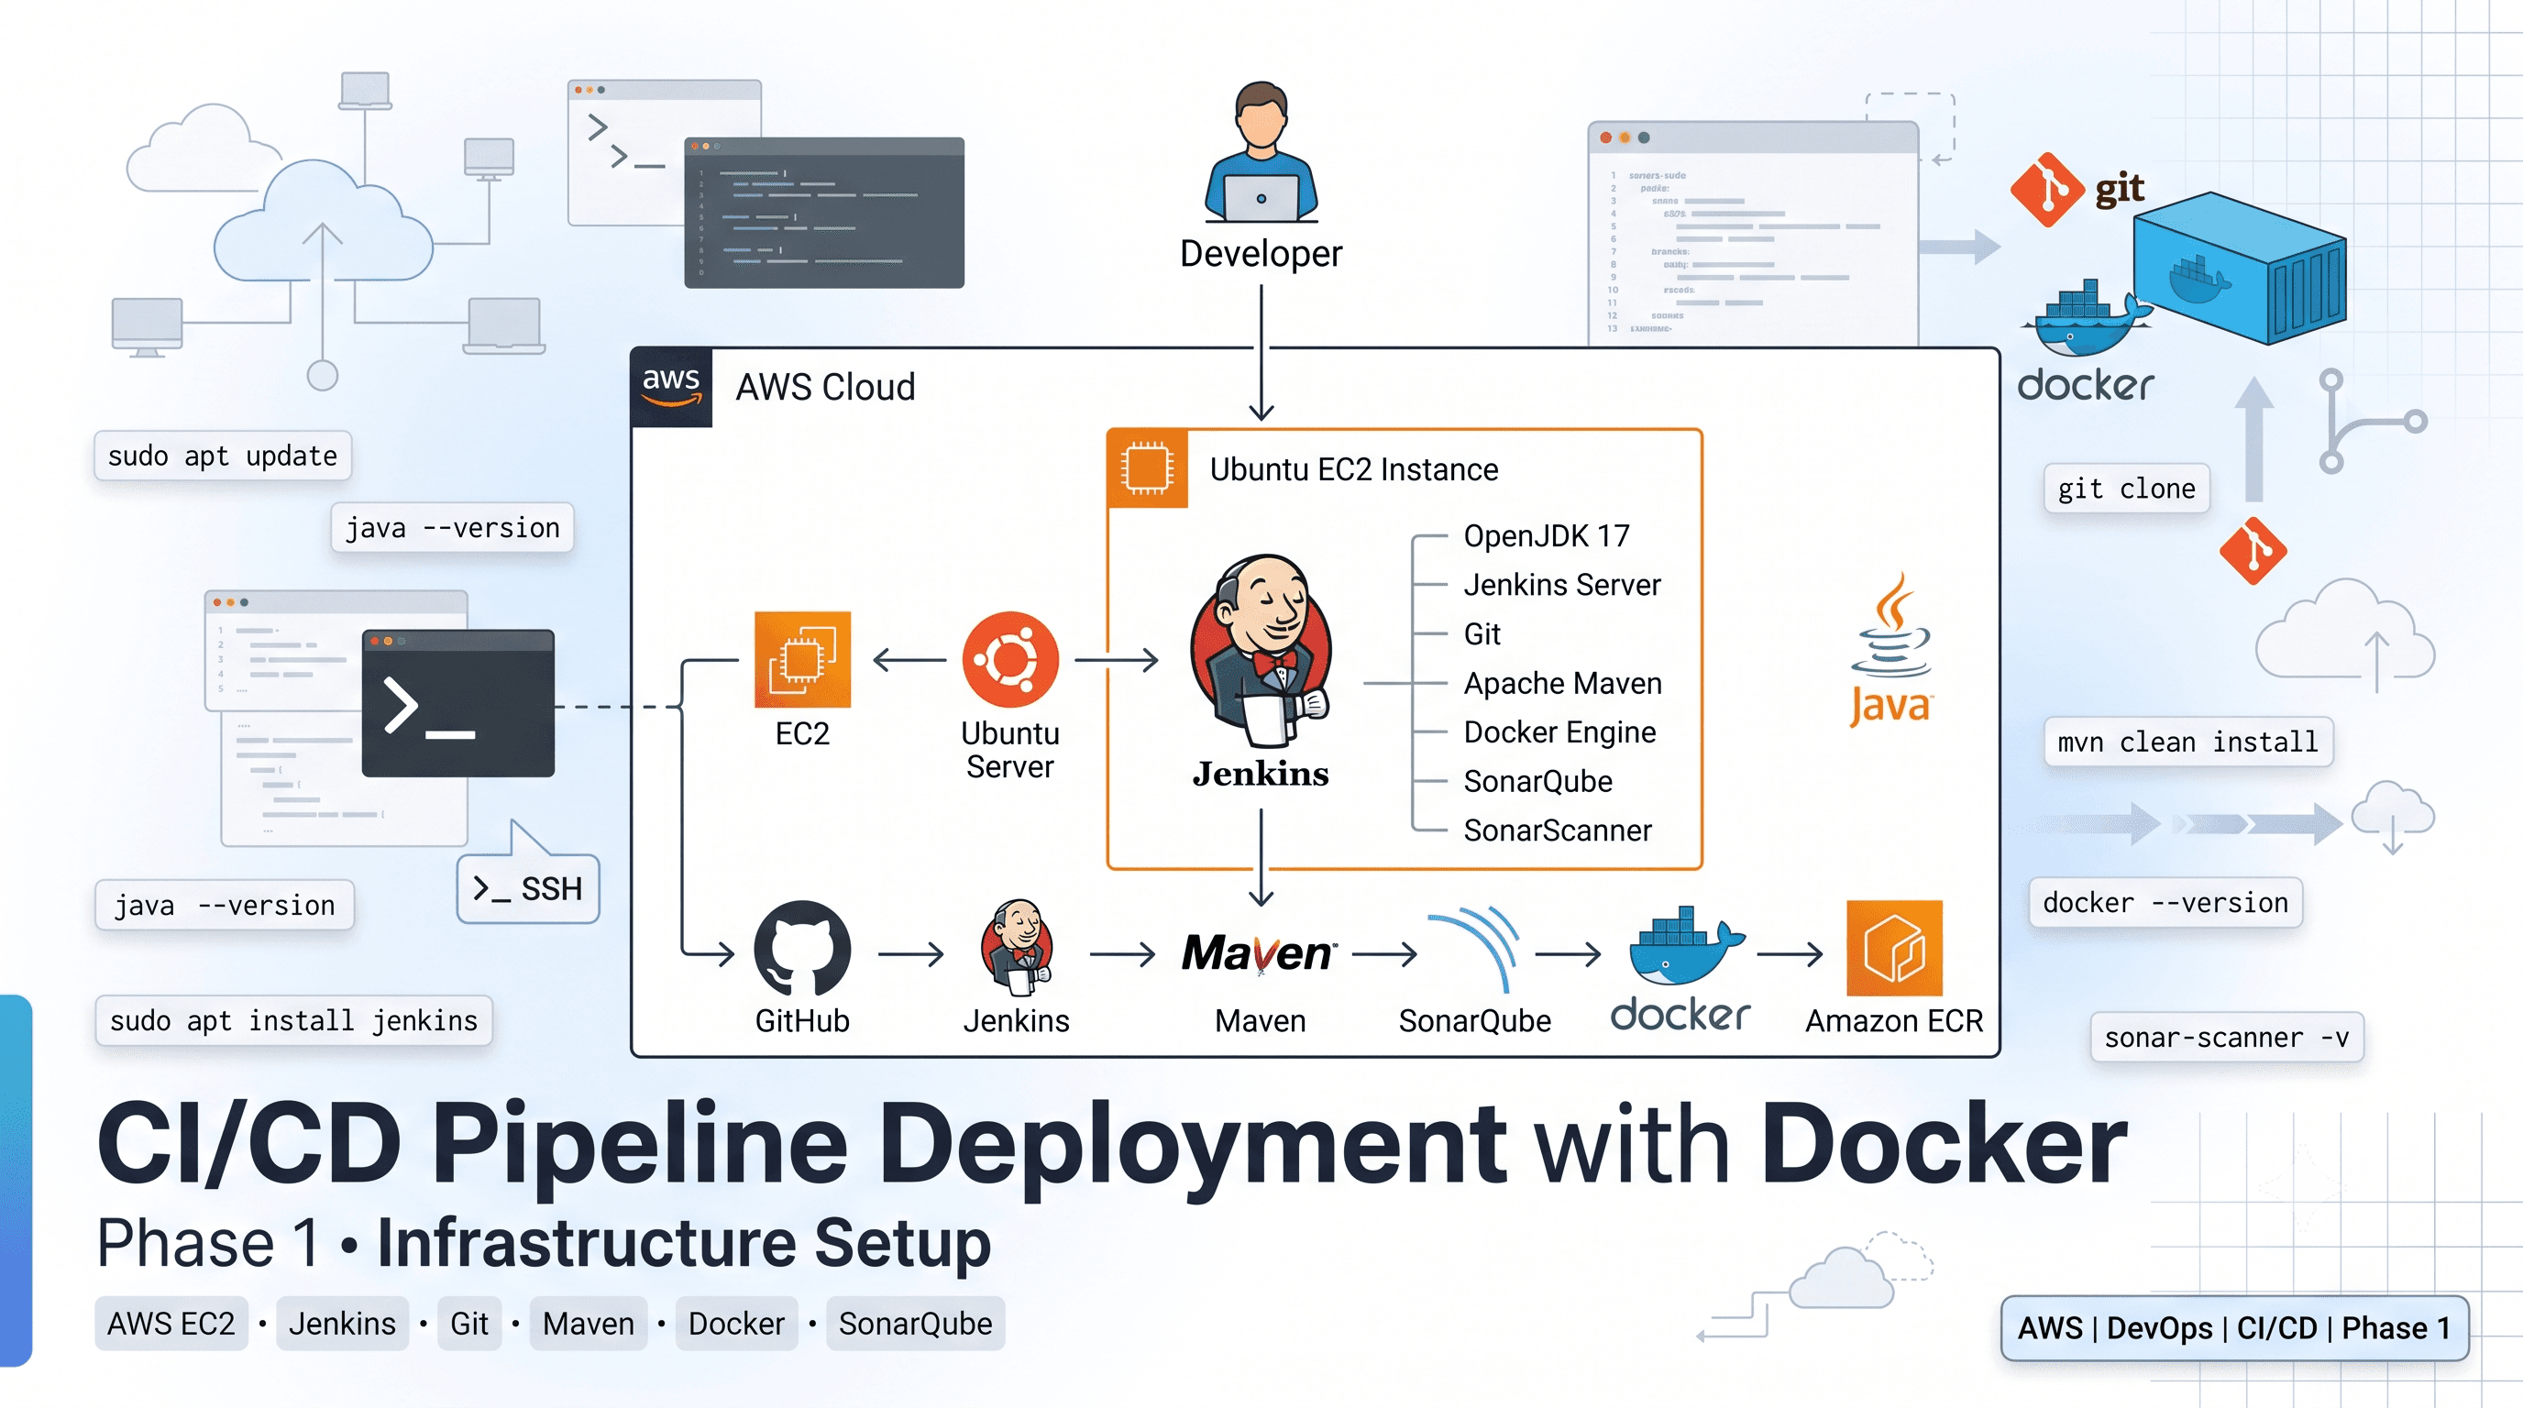
Task: Select the SonarQube waves icon
Action: tap(1474, 949)
